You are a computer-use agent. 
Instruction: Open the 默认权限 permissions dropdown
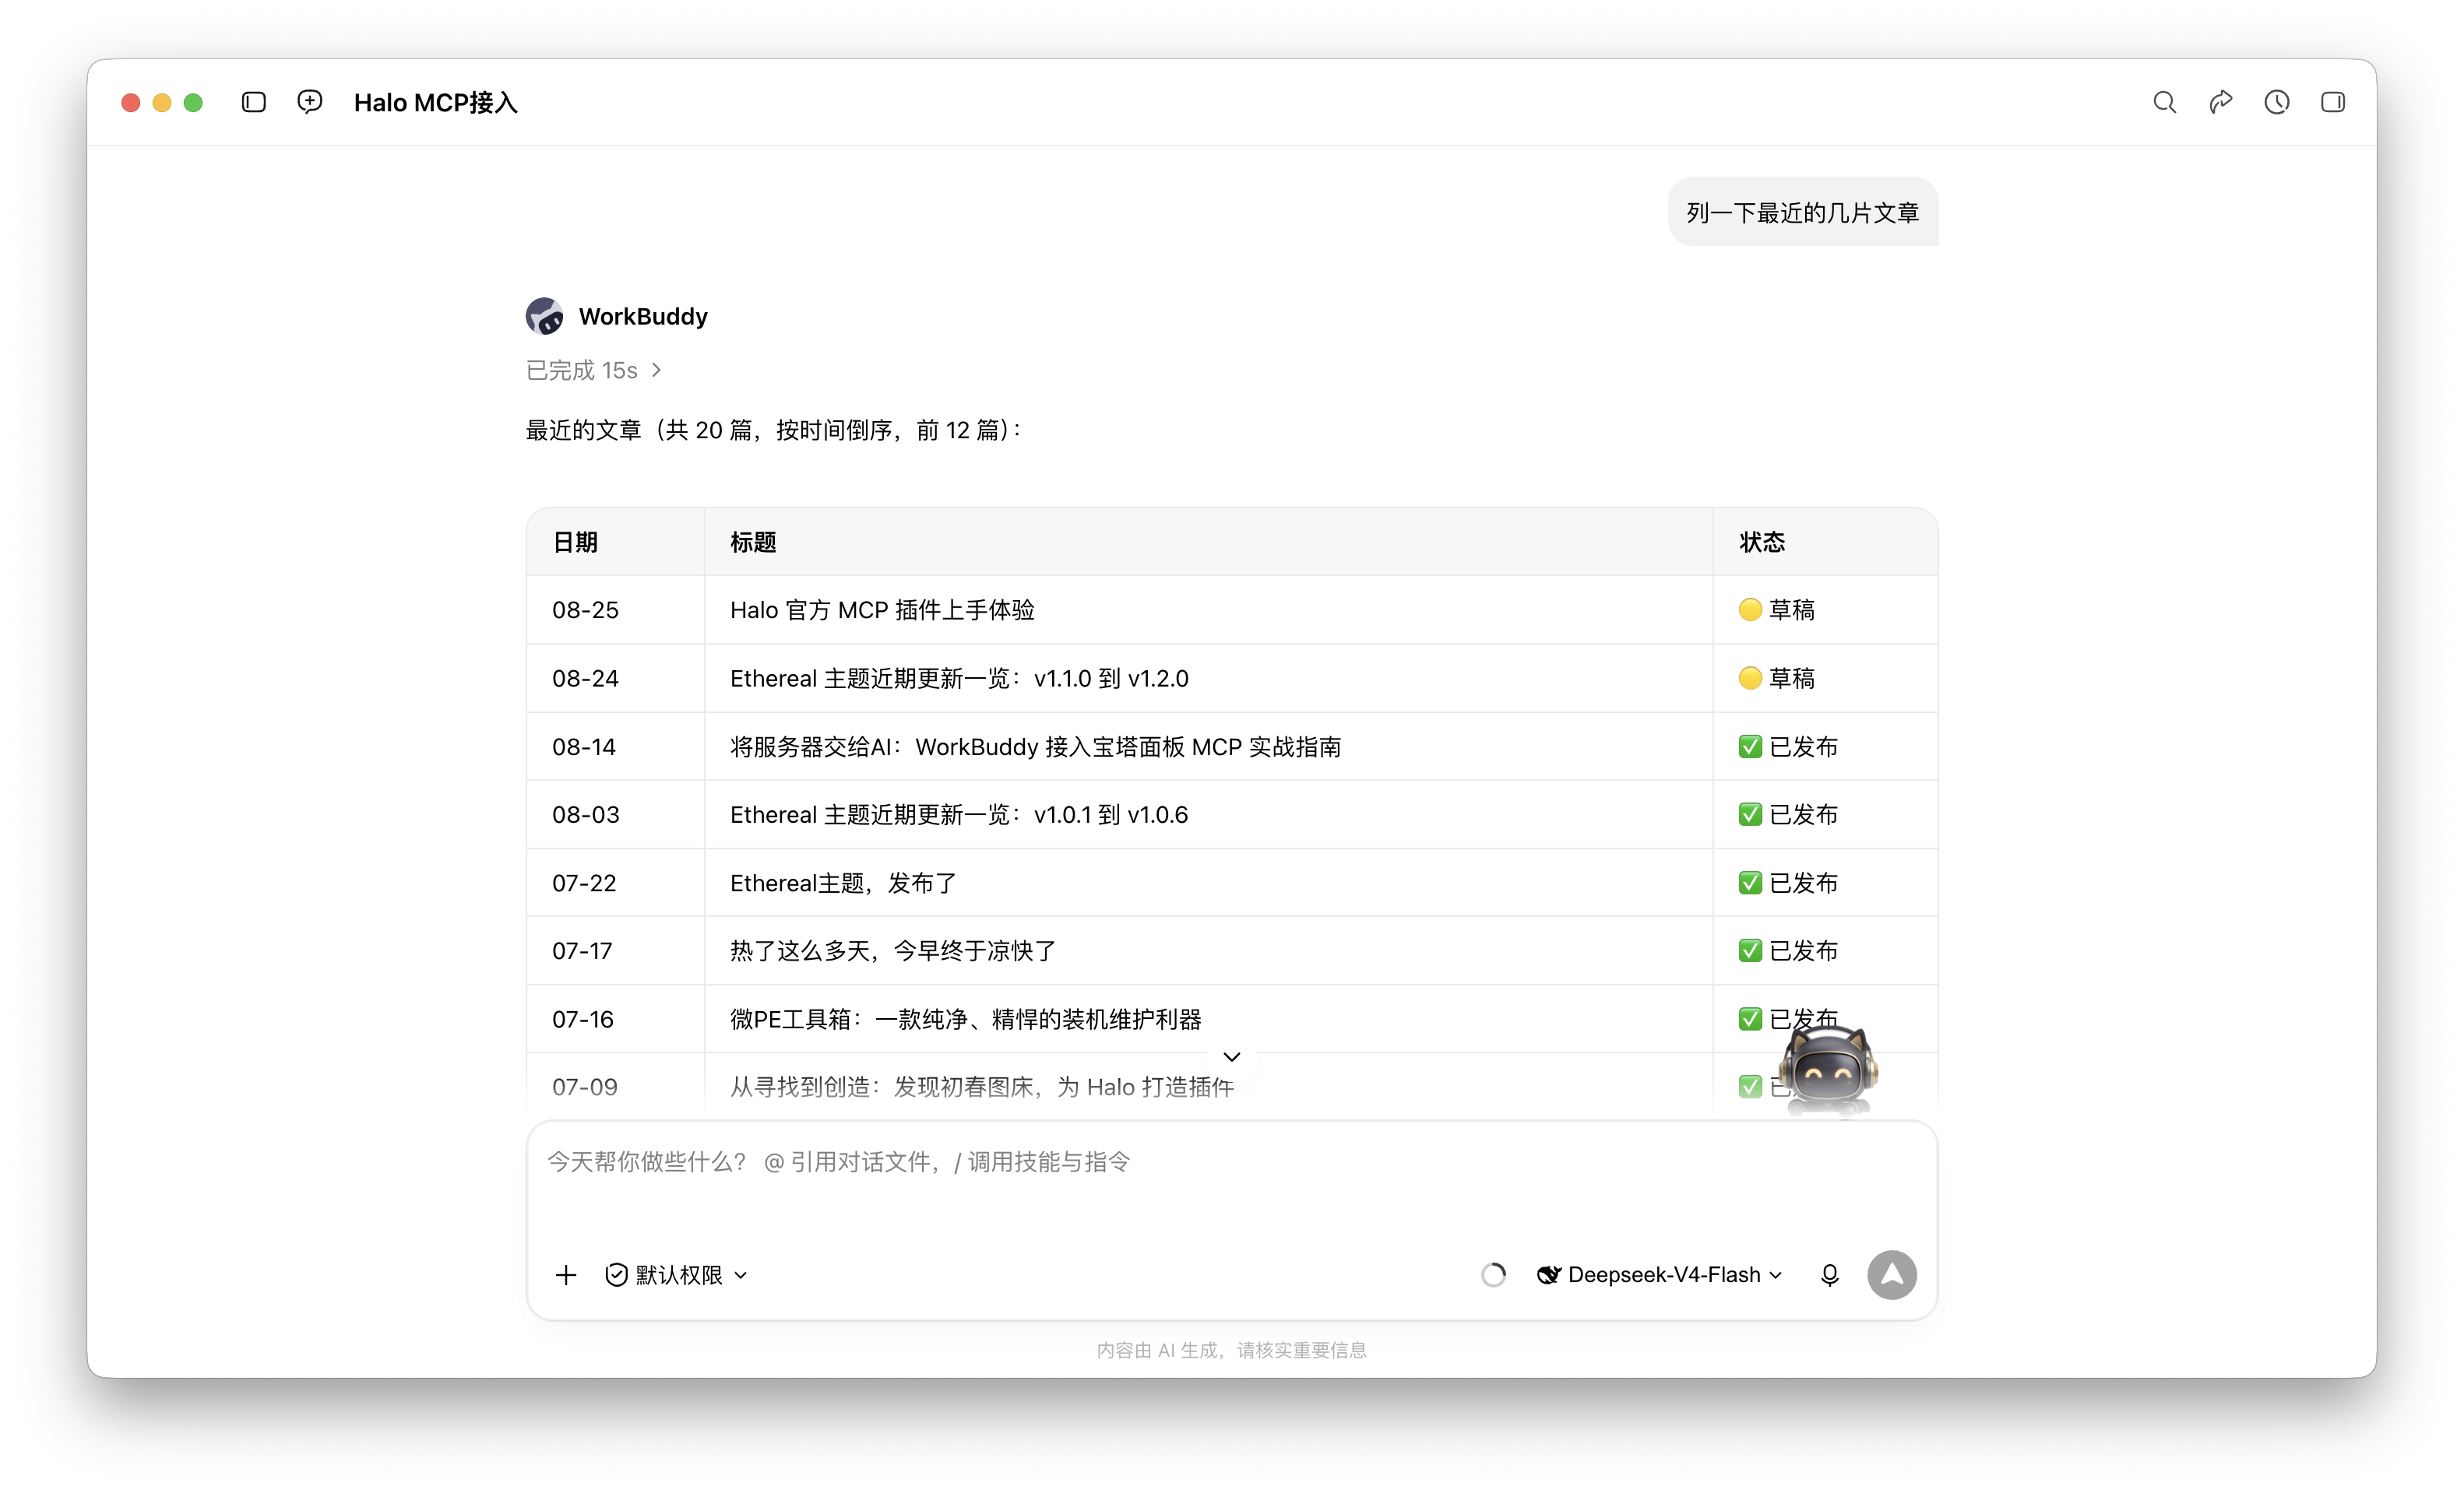point(677,1275)
